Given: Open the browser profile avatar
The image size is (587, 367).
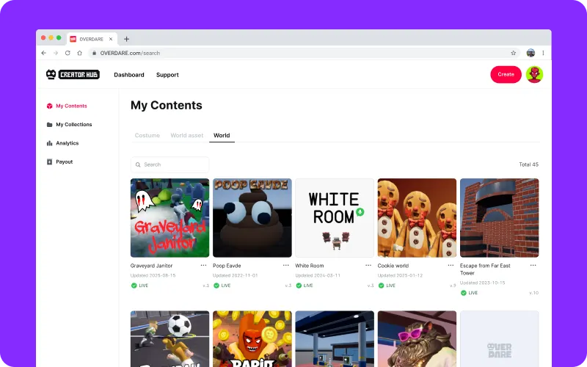Looking at the screenshot, I should (531, 53).
